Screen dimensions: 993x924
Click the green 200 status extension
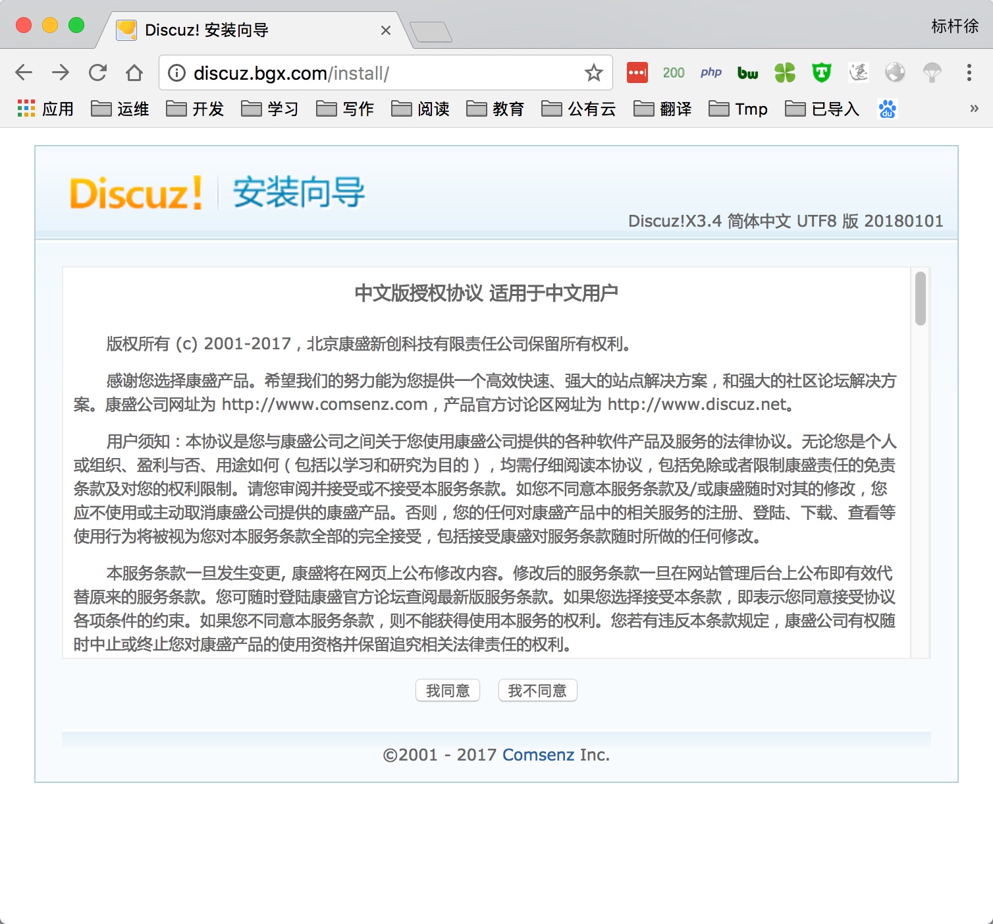674,72
